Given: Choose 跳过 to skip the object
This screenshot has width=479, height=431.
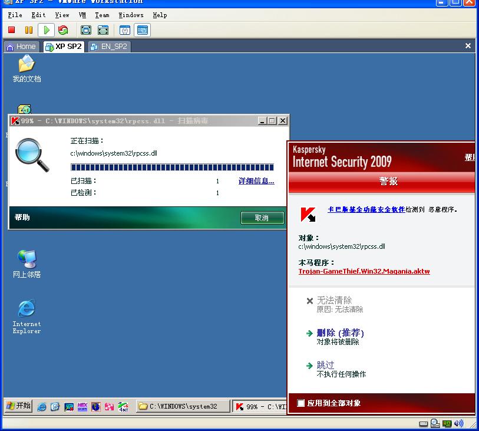Looking at the screenshot, I should 325,365.
